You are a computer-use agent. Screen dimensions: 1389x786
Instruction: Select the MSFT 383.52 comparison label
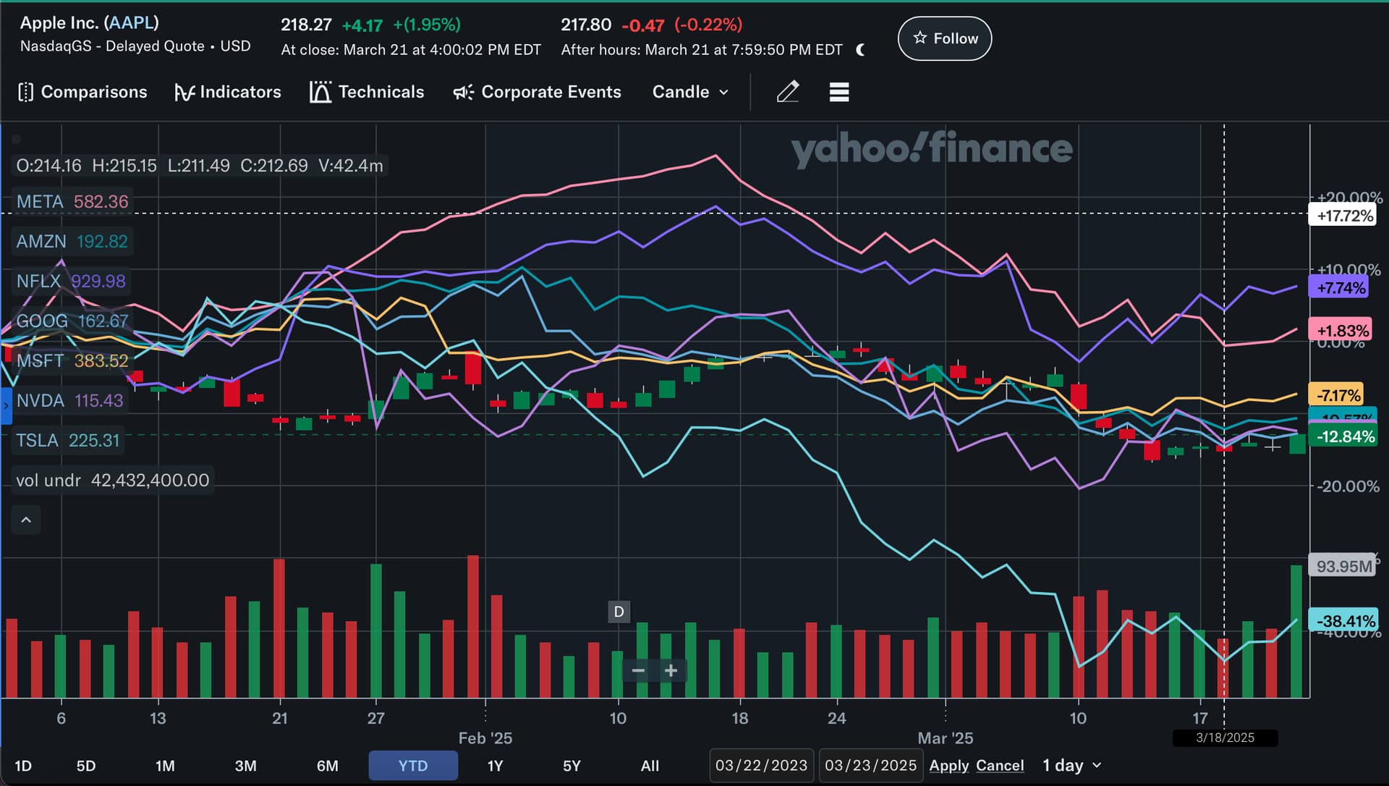point(72,360)
